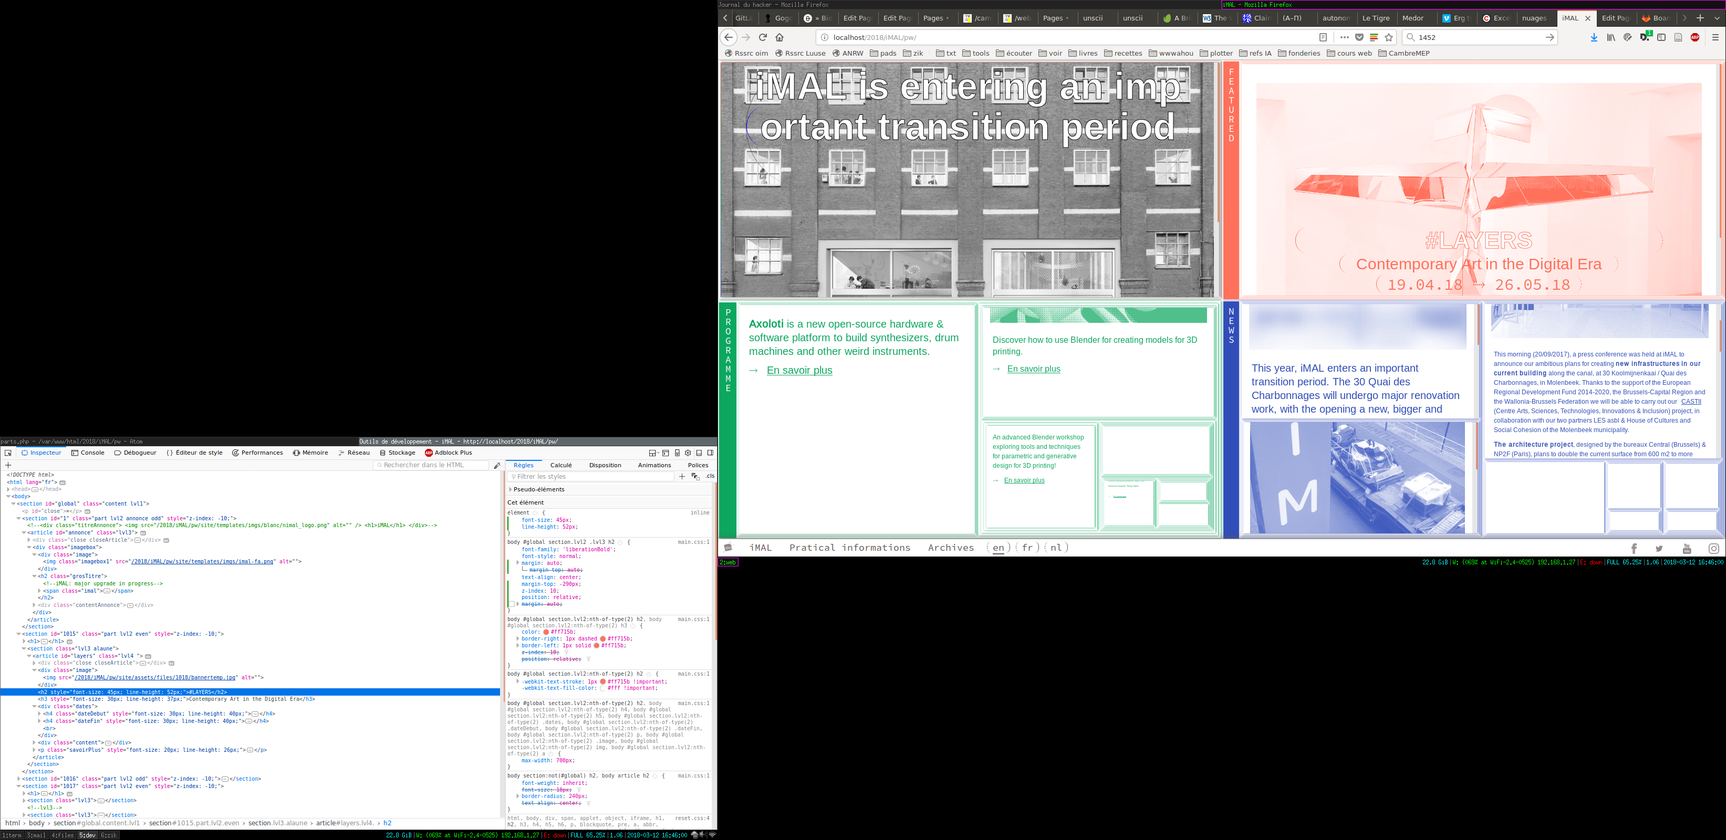Expand the head element node
1726x840 pixels.
[9, 489]
